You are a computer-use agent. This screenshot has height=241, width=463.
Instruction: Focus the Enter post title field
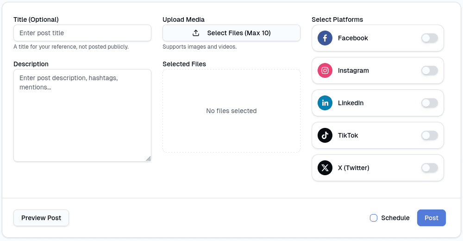[82, 33]
